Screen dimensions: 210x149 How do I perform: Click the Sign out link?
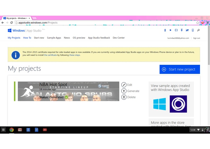coord(197,38)
